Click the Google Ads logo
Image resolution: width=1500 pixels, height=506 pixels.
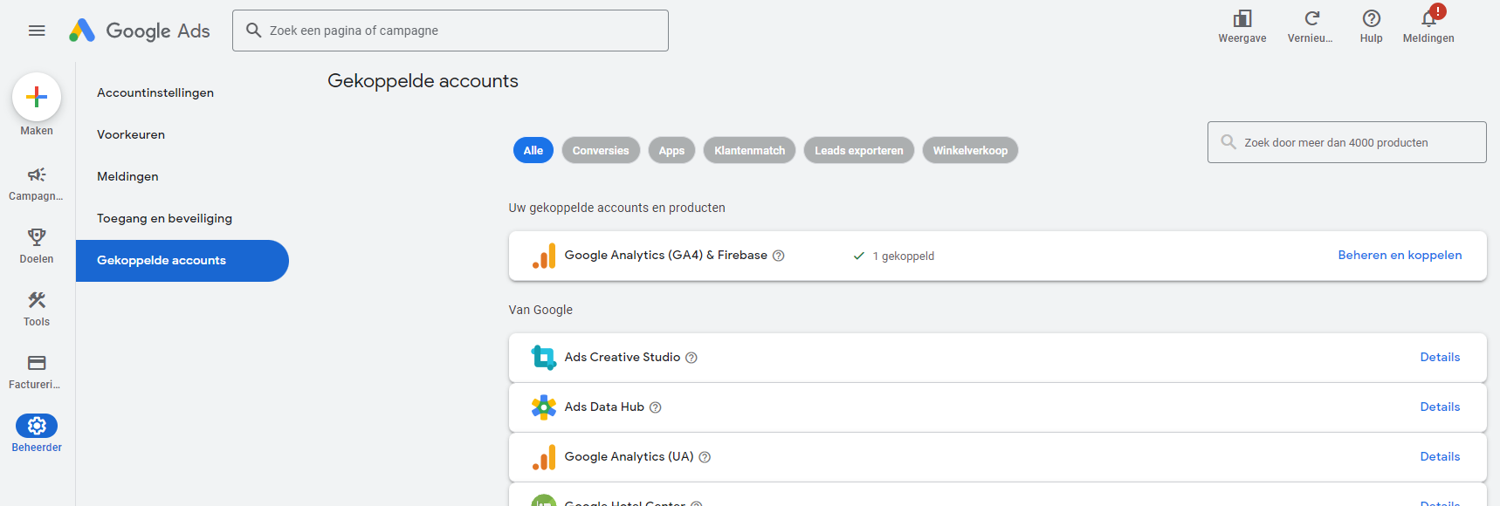click(x=140, y=31)
